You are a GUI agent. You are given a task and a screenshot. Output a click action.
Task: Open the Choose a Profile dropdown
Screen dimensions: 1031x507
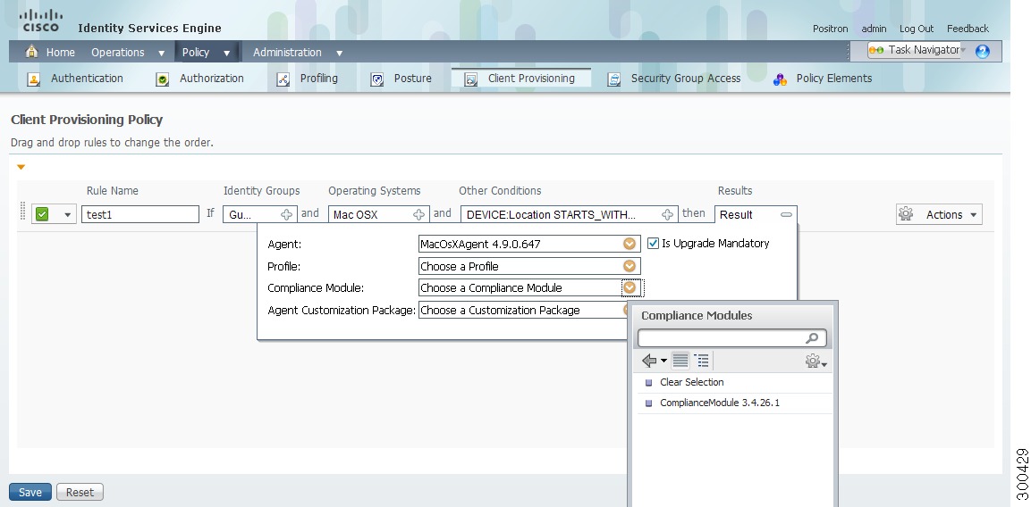click(630, 266)
